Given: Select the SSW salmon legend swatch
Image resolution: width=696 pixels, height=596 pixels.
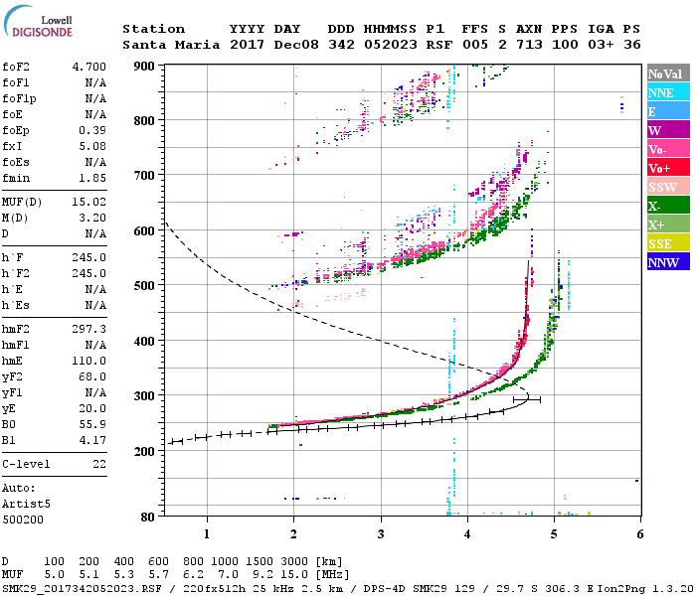Looking at the screenshot, I should coord(668,187).
